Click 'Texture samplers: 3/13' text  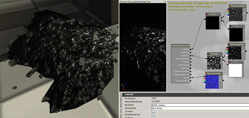[181, 10]
